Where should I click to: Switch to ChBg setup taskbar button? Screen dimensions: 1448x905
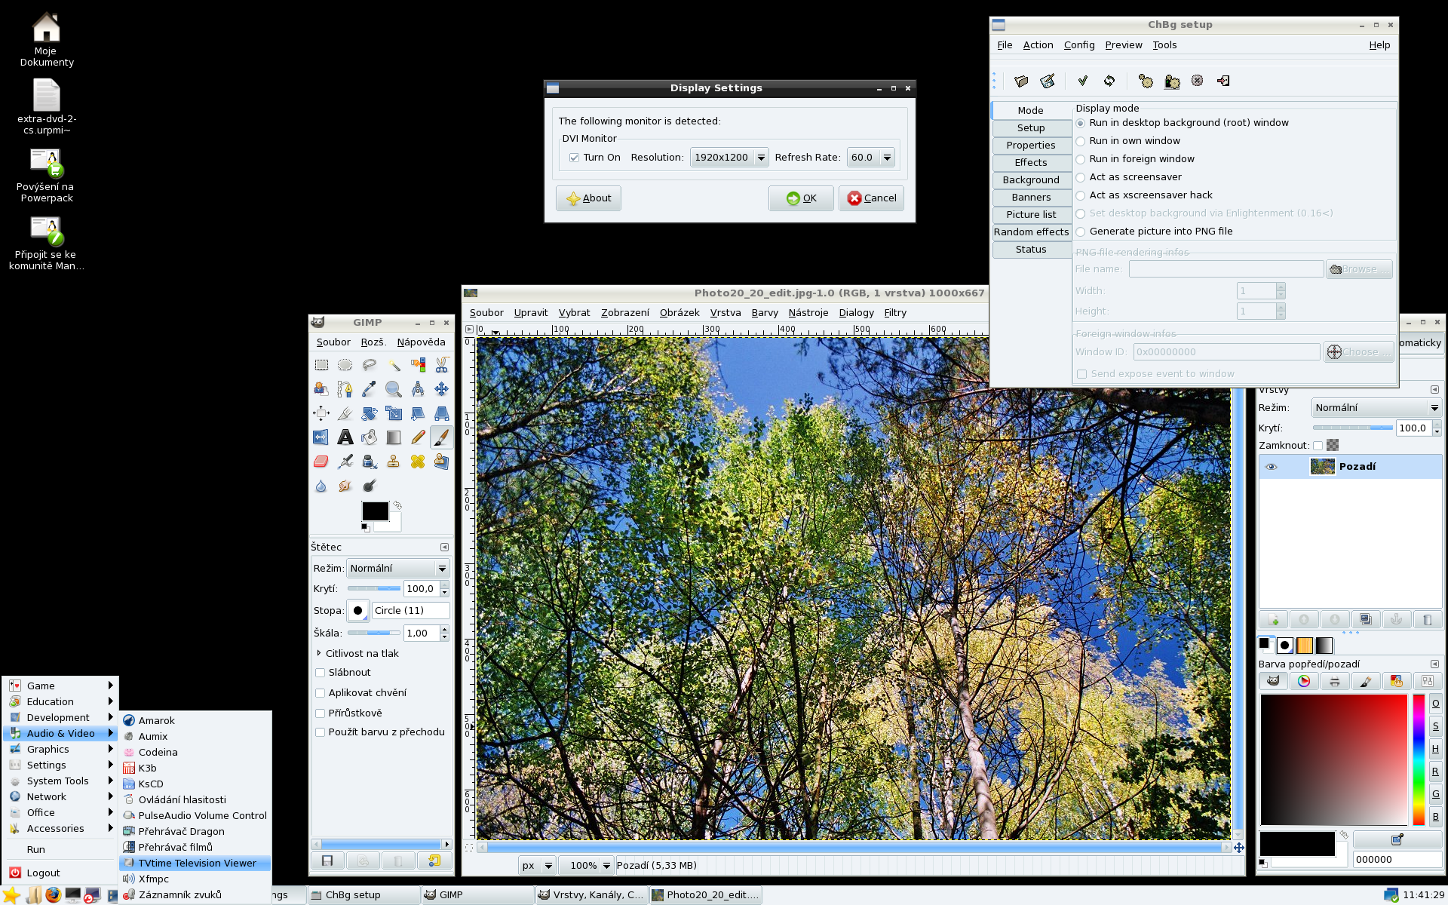[x=363, y=895]
